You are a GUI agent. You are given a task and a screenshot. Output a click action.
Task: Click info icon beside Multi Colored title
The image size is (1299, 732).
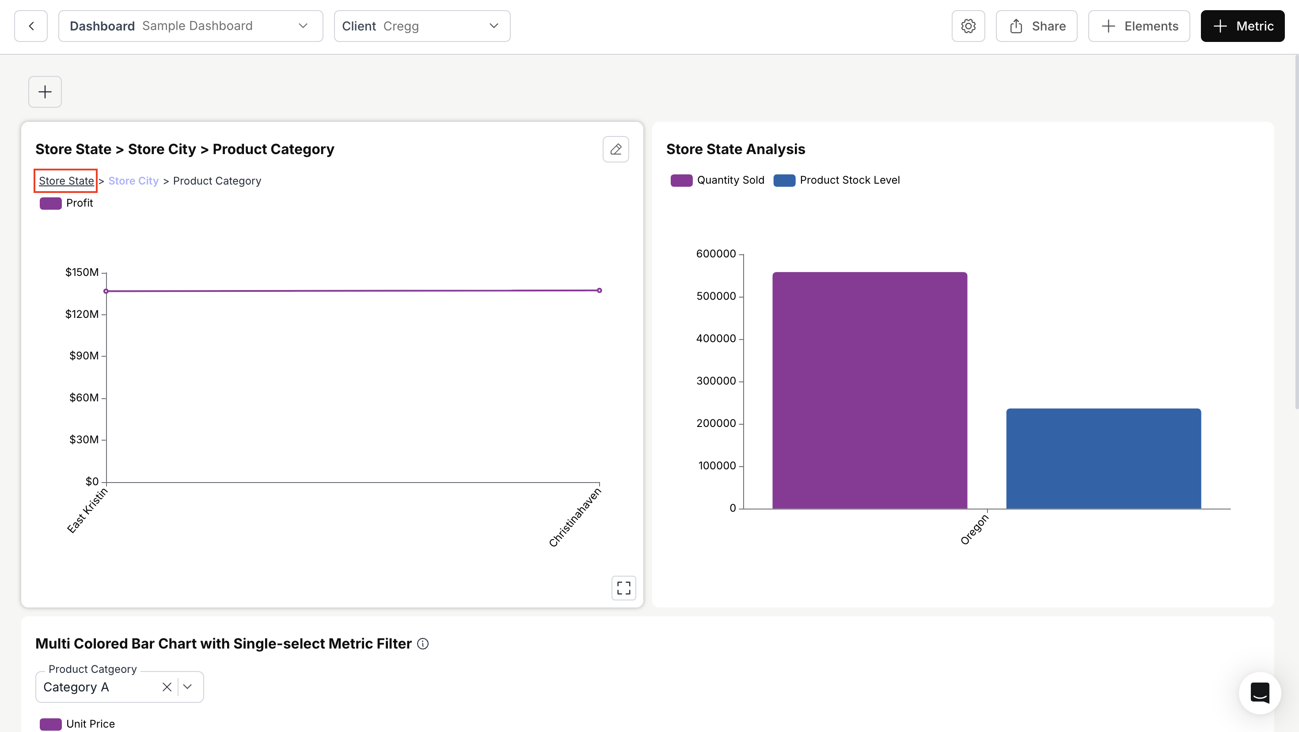[422, 643]
